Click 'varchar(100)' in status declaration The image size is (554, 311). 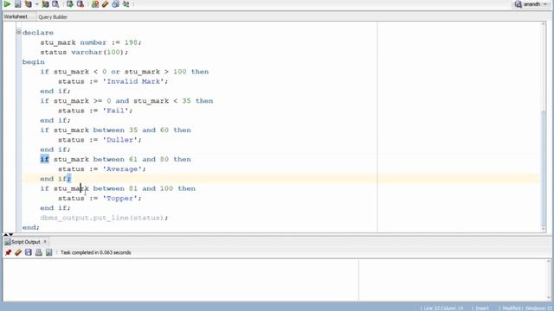[98, 52]
